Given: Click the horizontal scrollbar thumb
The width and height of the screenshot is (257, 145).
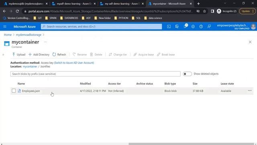Looking at the screenshot, I should 191,144.
